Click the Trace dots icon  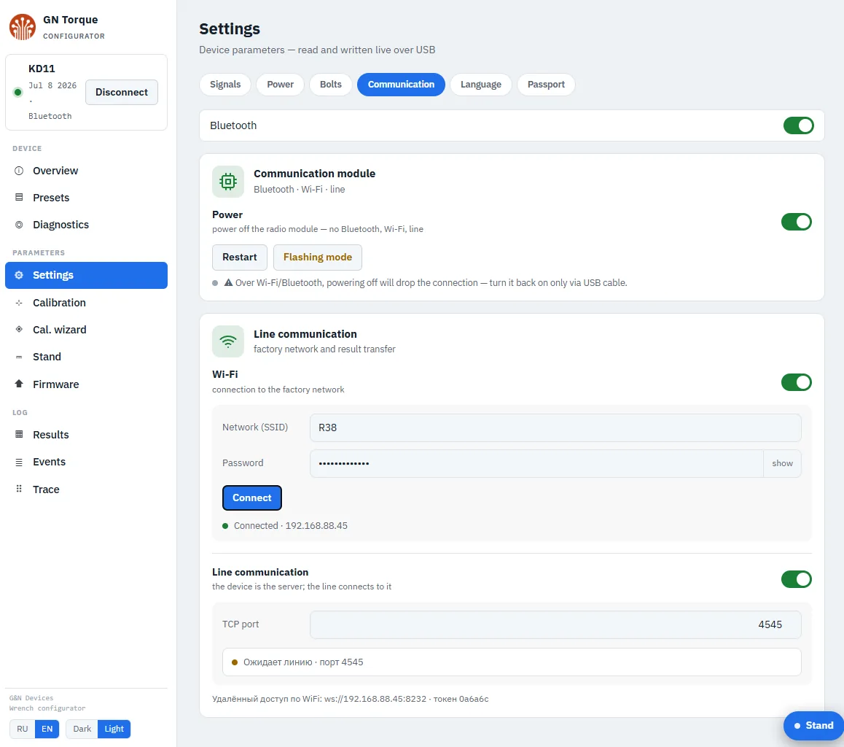(19, 489)
